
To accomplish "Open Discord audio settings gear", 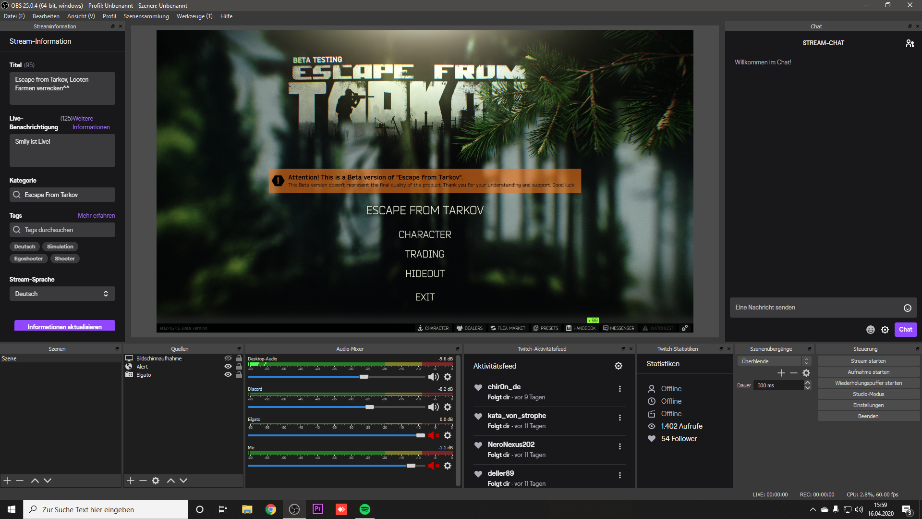I will [448, 407].
